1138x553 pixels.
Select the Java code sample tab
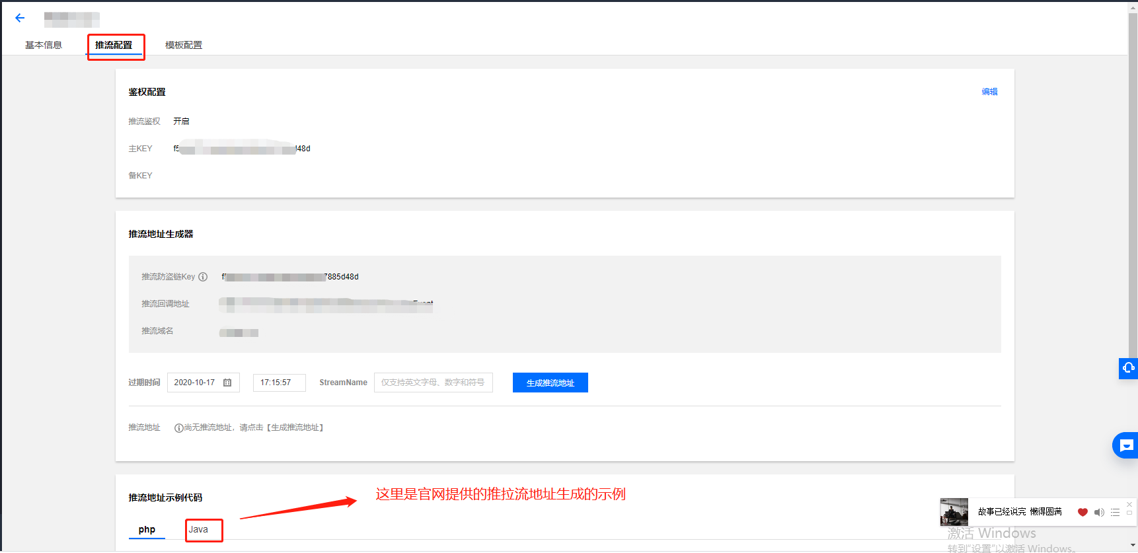(198, 529)
